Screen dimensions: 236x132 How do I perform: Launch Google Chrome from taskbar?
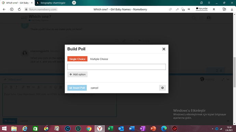click(x=89, y=129)
